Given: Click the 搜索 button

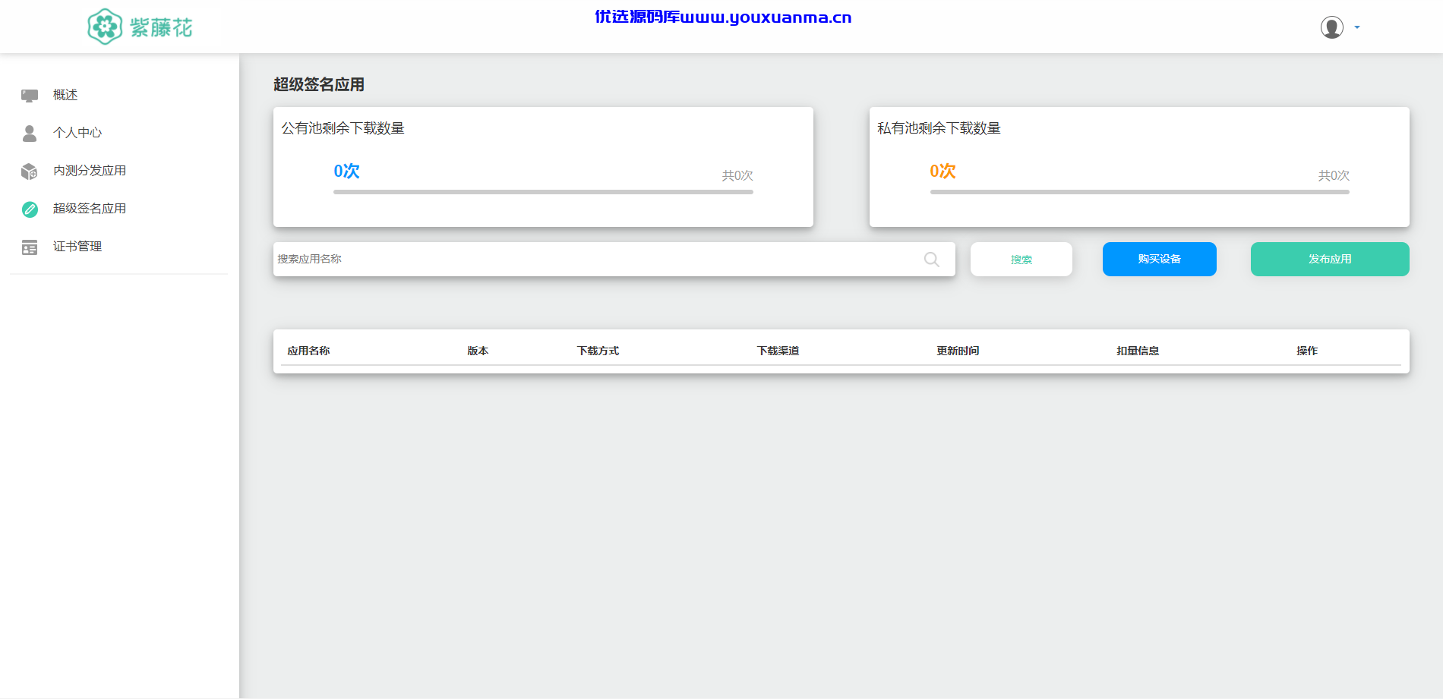Looking at the screenshot, I should click(1021, 259).
